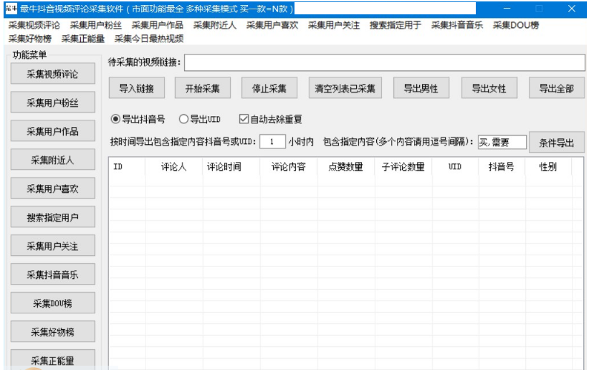Click the ID column header
The image size is (589, 370).
coord(127,166)
